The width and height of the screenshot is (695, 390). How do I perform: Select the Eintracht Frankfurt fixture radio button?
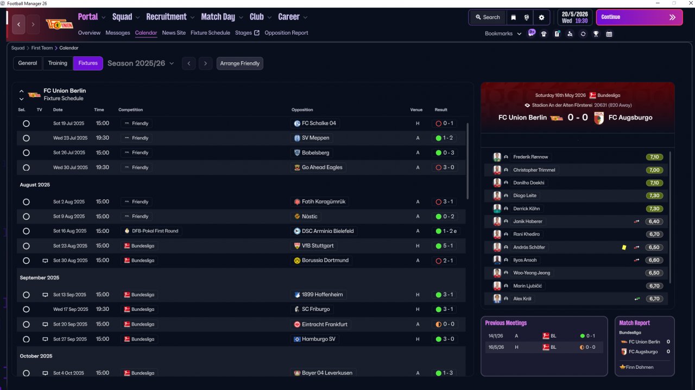coord(26,324)
